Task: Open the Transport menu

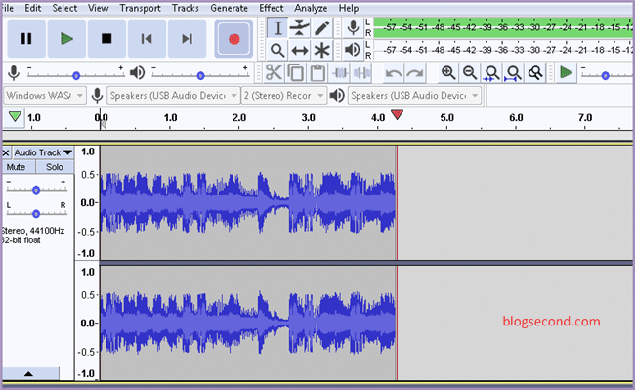Action: (x=140, y=8)
